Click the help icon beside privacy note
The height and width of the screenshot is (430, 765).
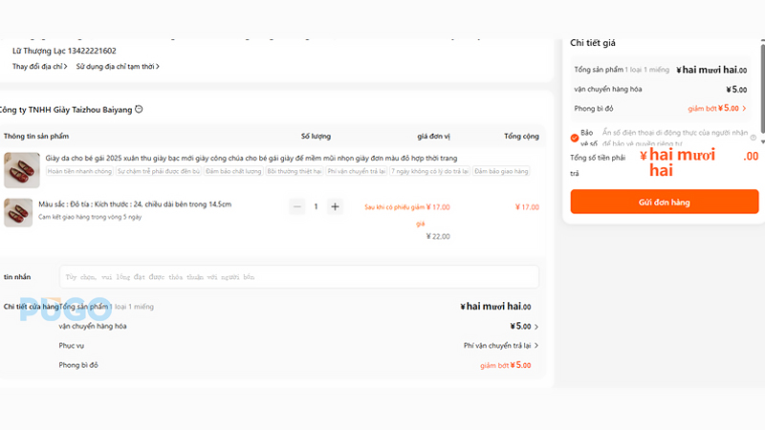point(754,138)
